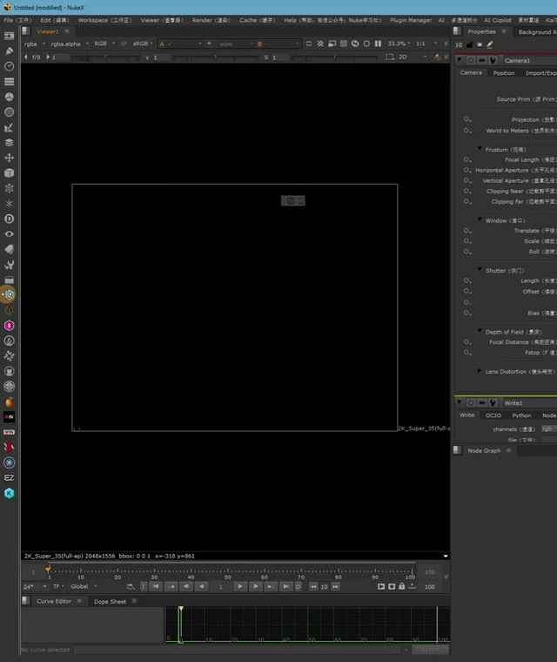Screen dimensions: 557x662
Task: Open the Color nodes toolbar icon
Action: click(x=9, y=97)
